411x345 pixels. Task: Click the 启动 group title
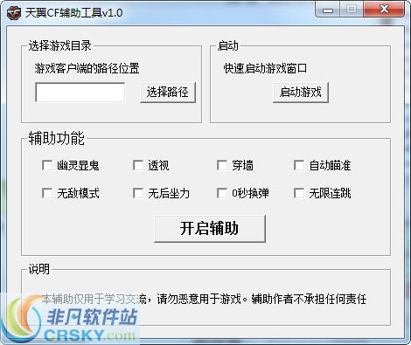point(227,45)
